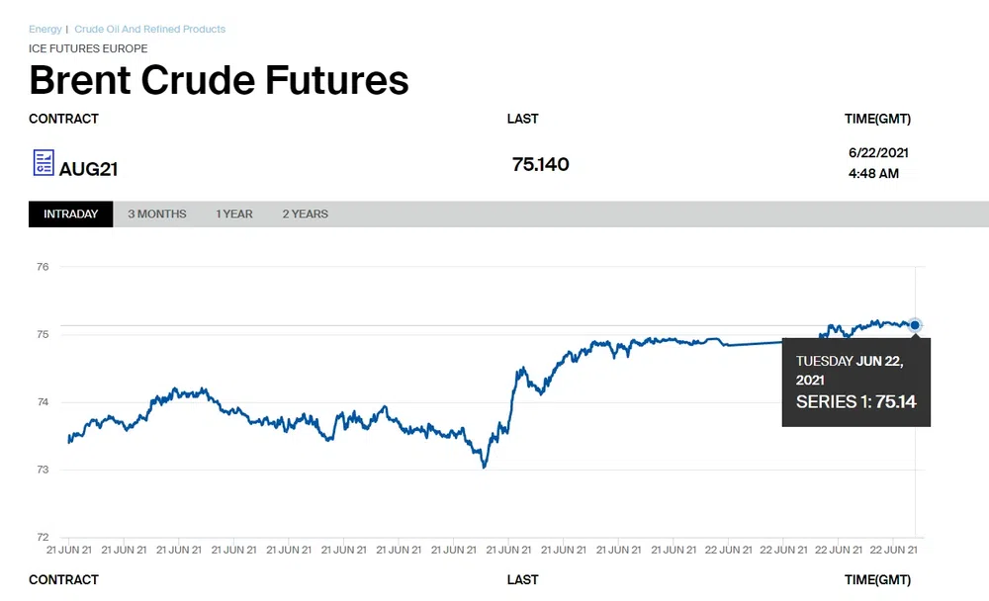The height and width of the screenshot is (601, 989).
Task: Click the first 21 JUN 21 x-axis label
Action: [69, 551]
